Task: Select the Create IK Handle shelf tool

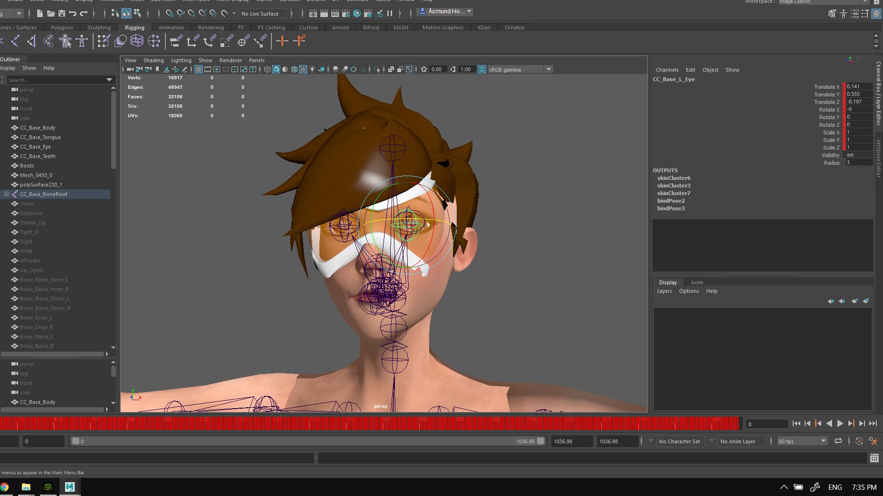Action: tap(31, 41)
